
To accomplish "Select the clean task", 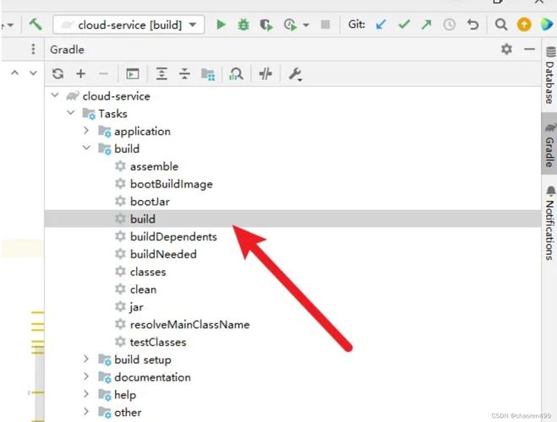I will click(x=142, y=289).
